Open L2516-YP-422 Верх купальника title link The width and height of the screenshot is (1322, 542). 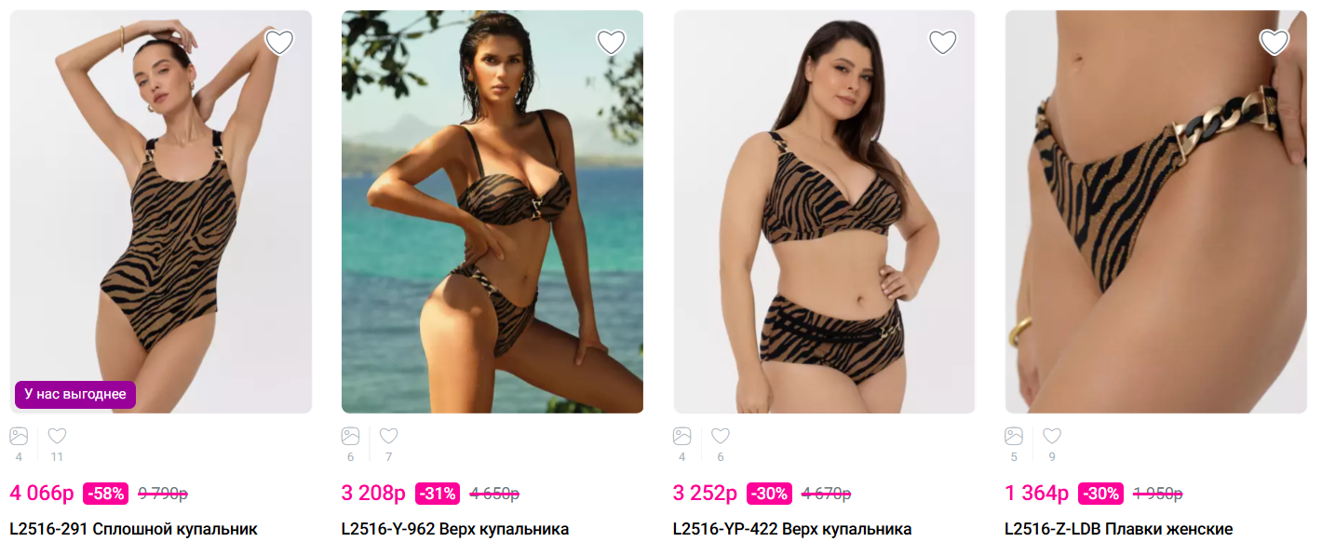(792, 529)
